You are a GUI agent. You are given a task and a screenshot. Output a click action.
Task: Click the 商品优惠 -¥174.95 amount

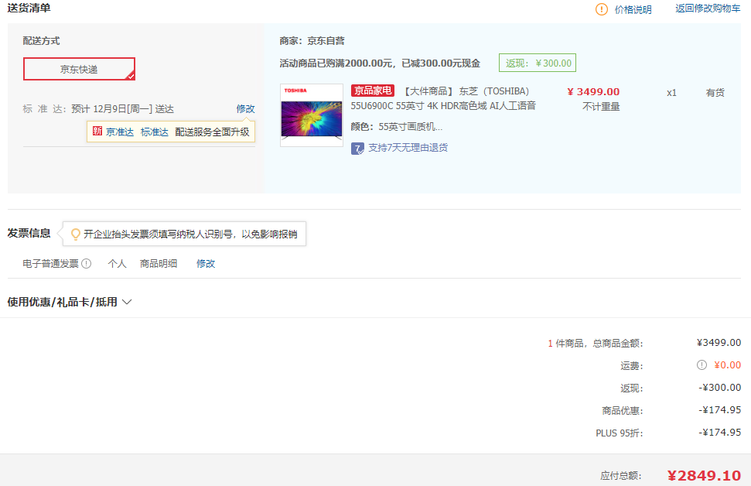pyautogui.click(x=719, y=410)
